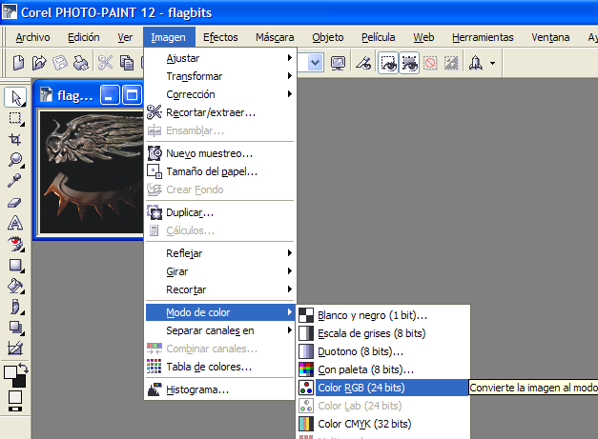The width and height of the screenshot is (598, 439).
Task: Click the Copy icon in toolbar
Action: 127,63
